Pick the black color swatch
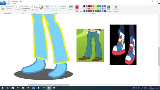Viewport: 160px width, 90px height. coord(84,6)
